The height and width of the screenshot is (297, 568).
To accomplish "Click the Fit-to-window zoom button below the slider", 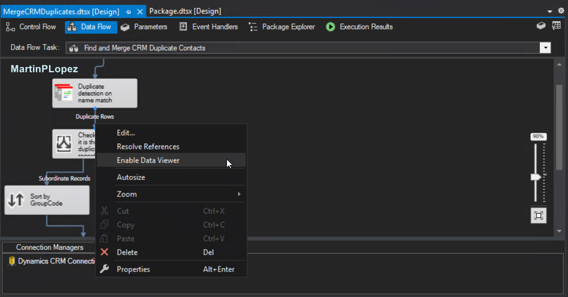I will (x=538, y=215).
